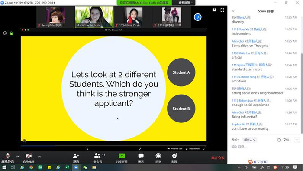Unmute the microphone in Zoom toolbar

(x=7, y=158)
